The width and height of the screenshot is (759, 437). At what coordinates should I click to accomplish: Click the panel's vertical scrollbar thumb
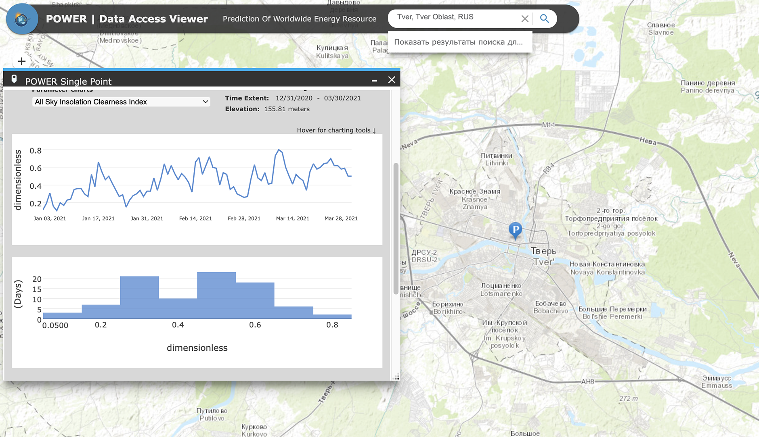click(x=396, y=229)
